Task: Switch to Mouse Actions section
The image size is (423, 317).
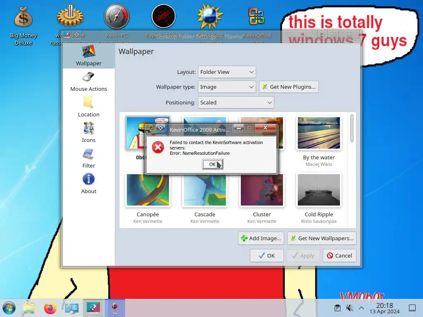Action: point(89,81)
